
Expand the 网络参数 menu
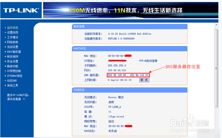12,42
